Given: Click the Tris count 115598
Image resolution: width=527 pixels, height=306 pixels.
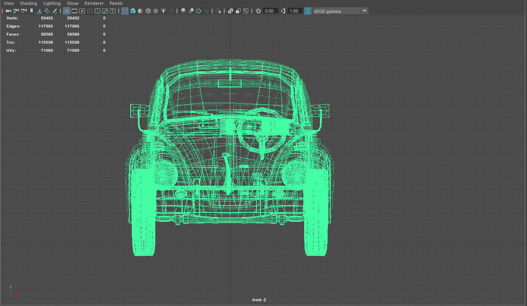Looking at the screenshot, I should point(46,42).
